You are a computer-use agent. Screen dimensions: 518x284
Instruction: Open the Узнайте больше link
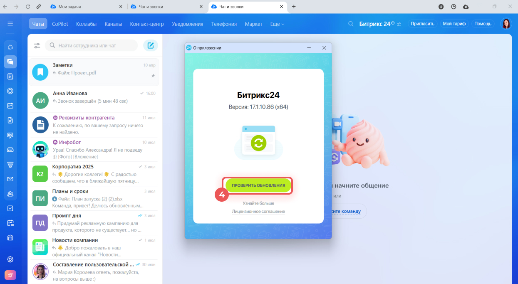tap(258, 203)
